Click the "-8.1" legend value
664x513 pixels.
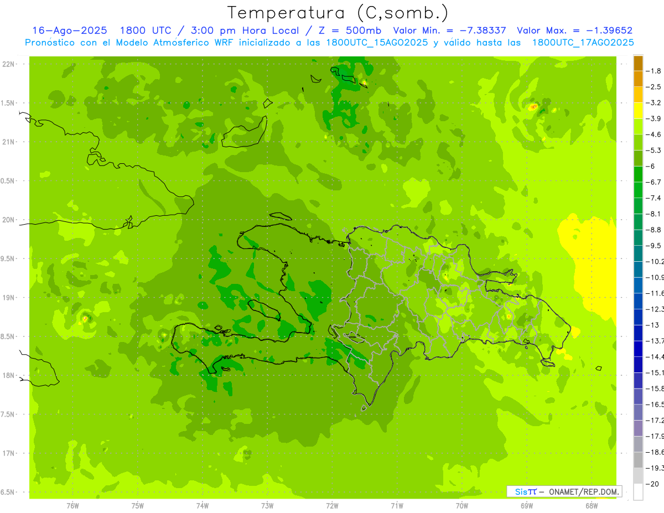pos(654,214)
